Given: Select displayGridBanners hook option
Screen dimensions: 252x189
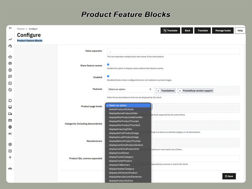Looking at the screenshot, I should [128, 165].
